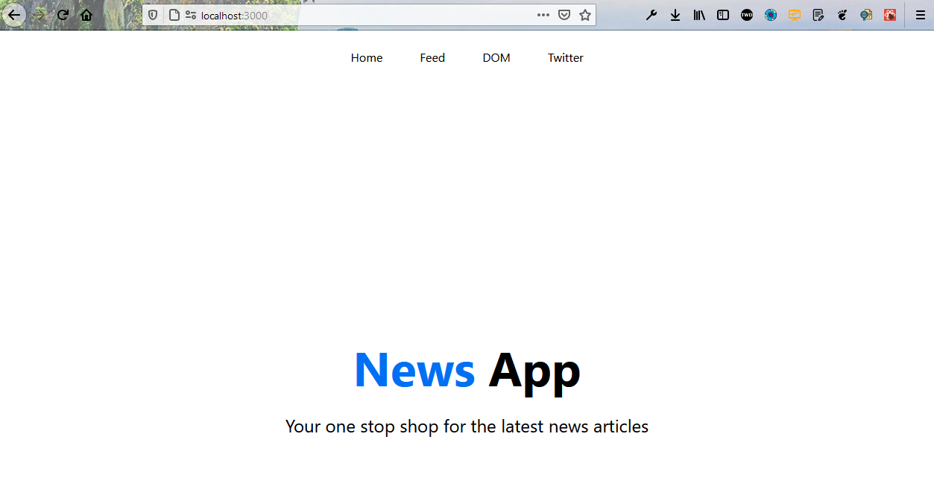Go back using the browser back arrow

click(x=14, y=15)
